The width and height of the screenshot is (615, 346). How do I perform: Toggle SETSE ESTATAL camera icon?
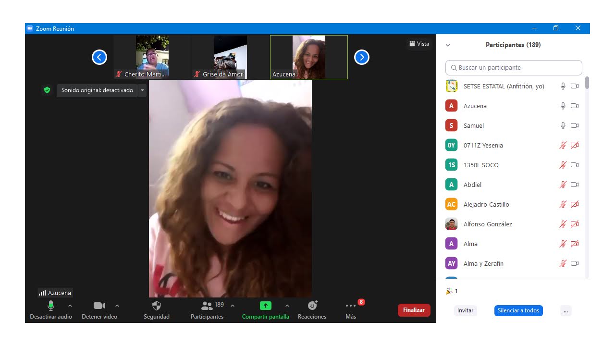[575, 86]
